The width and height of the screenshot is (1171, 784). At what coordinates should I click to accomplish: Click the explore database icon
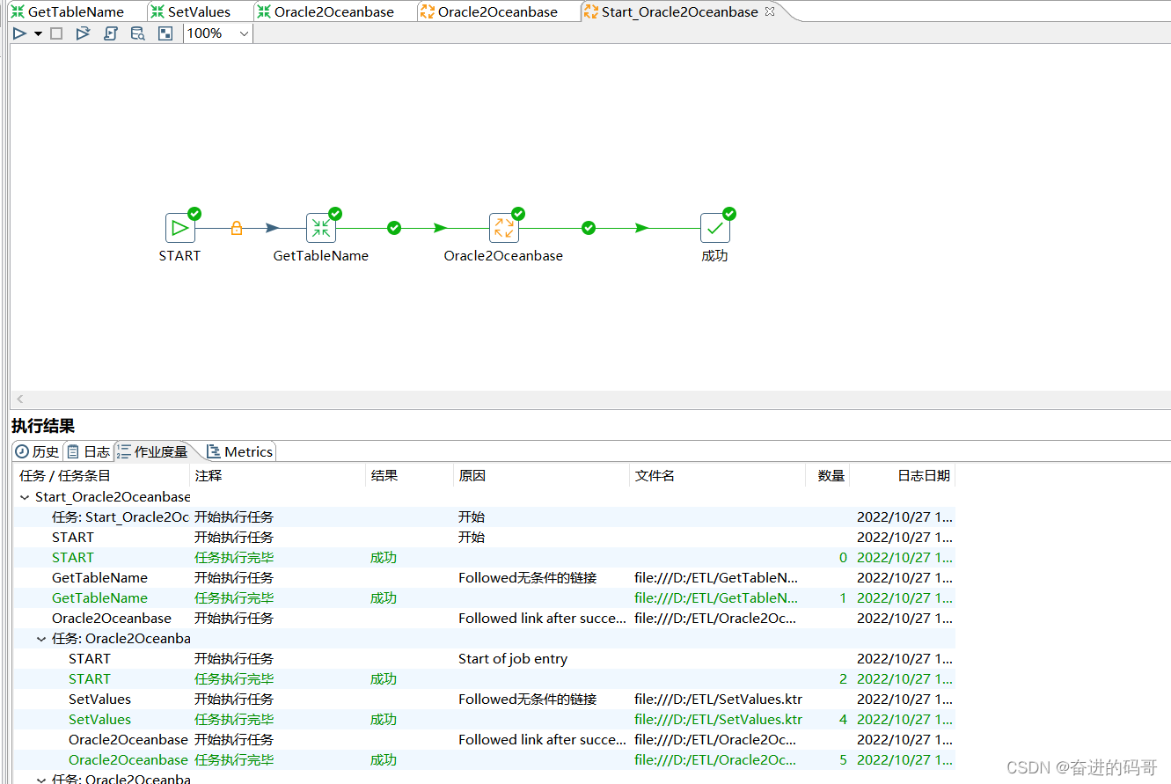tap(137, 33)
